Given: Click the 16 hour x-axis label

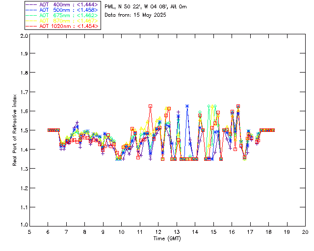Looking at the screenshot, I should point(232,232).
